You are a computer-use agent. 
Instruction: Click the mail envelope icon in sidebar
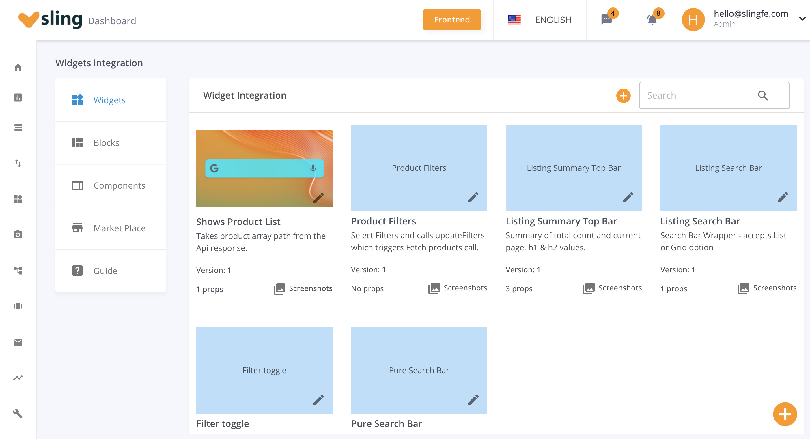click(18, 342)
